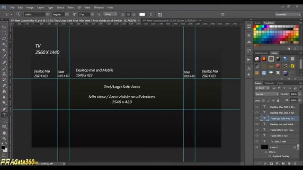Hide the Desktop min and Mobile layer

point(257,124)
